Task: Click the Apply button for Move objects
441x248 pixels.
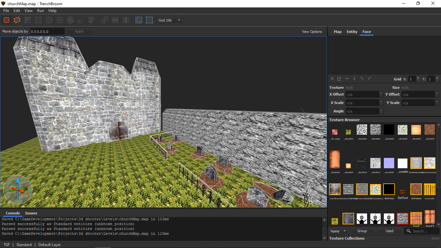Action: pyautogui.click(x=79, y=31)
